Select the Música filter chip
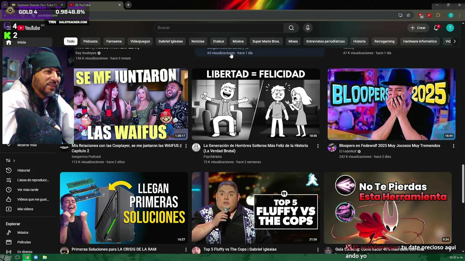 click(x=238, y=41)
